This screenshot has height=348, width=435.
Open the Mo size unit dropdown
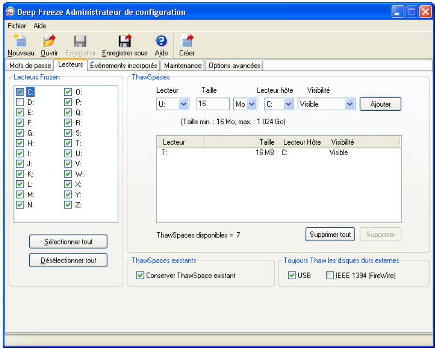(x=251, y=104)
